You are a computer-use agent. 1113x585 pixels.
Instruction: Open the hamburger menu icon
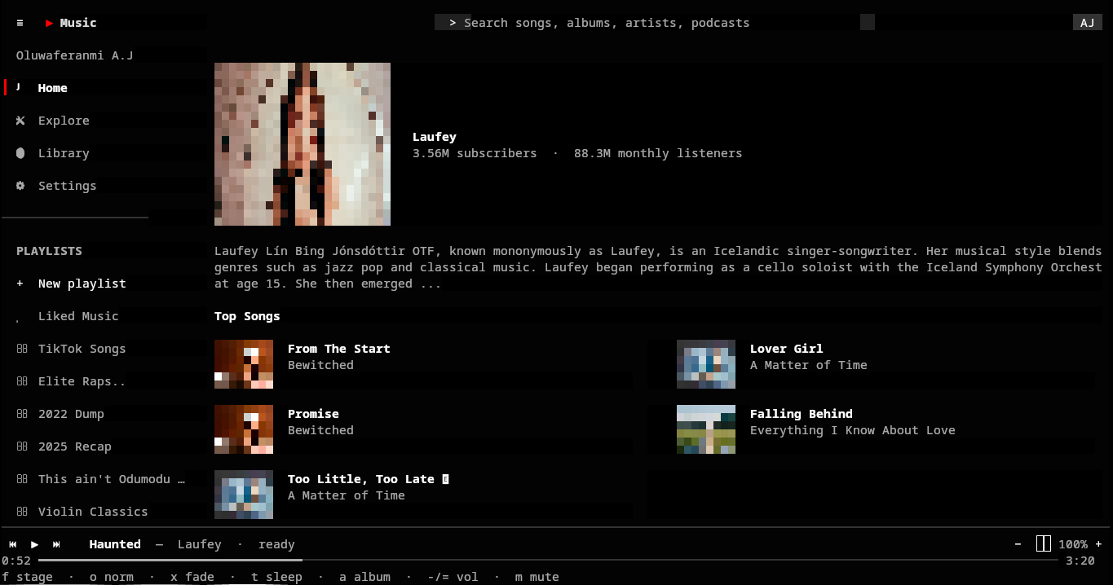pyautogui.click(x=20, y=23)
